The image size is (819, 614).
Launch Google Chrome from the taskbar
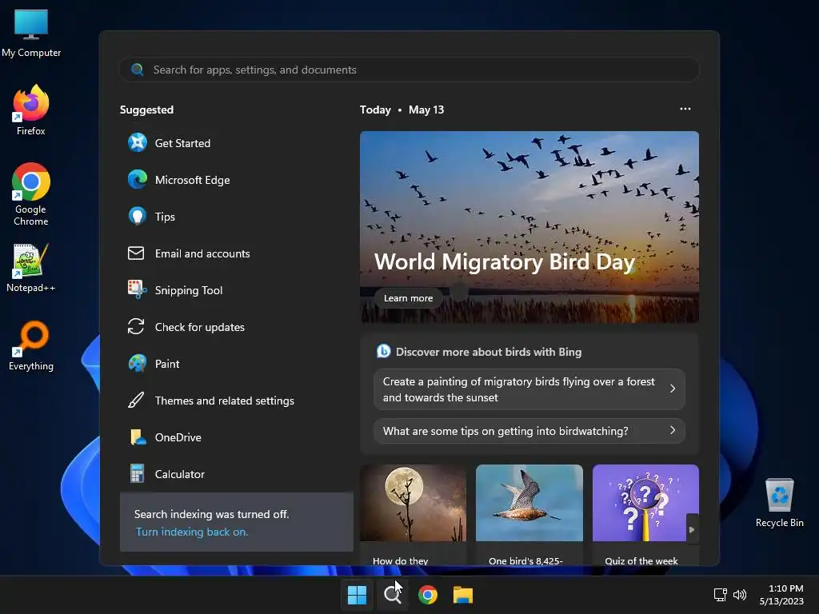428,595
